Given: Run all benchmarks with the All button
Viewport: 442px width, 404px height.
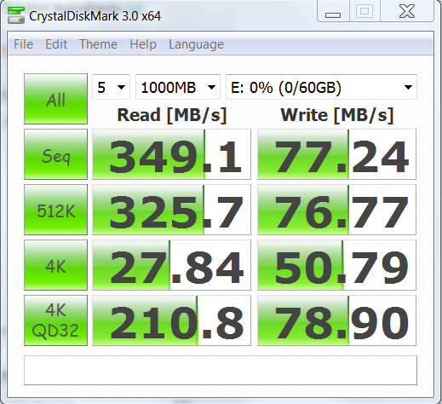Looking at the screenshot, I should click(x=56, y=99).
